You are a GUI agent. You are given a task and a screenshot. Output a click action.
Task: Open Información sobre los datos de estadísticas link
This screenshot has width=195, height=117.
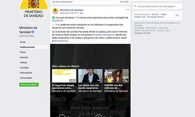click(157, 24)
